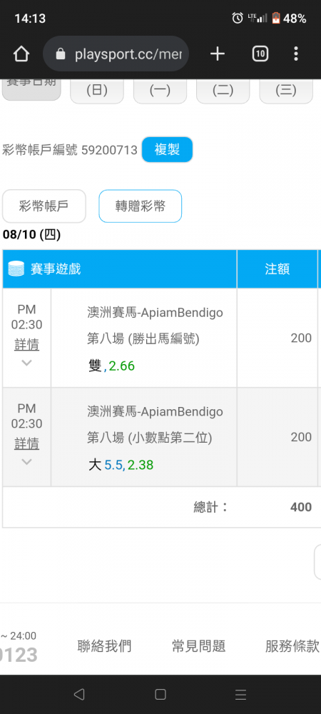The image size is (321, 714).
Task: Tap the Android home square button
Action: coord(160,695)
